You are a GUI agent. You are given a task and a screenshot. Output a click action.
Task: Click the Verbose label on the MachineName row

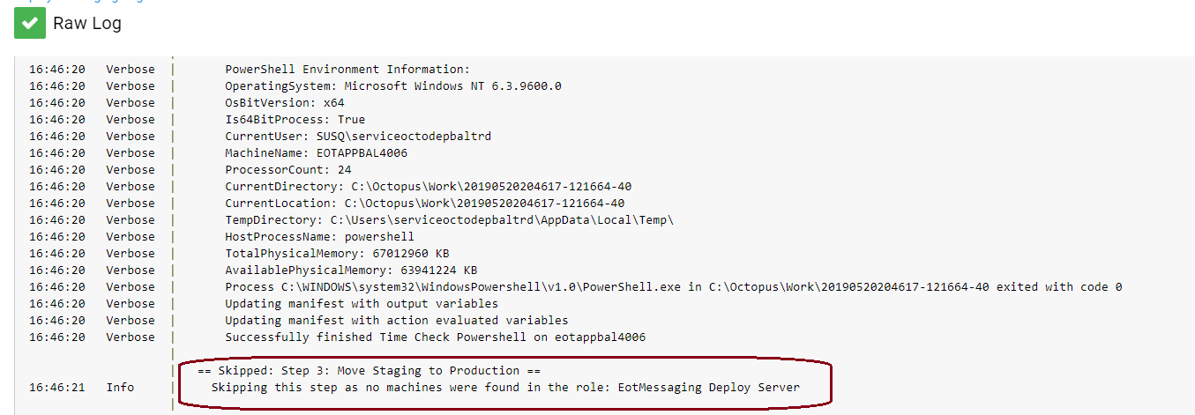pyautogui.click(x=131, y=153)
